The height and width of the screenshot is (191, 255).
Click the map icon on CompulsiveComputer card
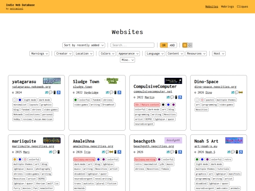point(168,97)
